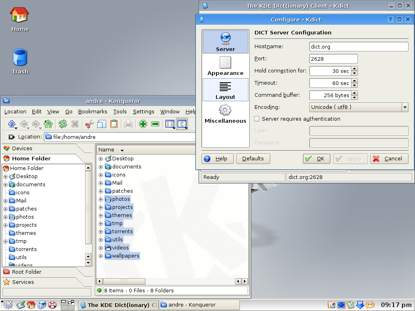Image resolution: width=415 pixels, height=311 pixels.
Task: Click the Port input field
Action: [333, 59]
